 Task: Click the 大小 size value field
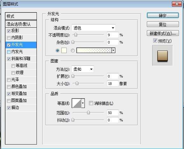(x=112, y=84)
